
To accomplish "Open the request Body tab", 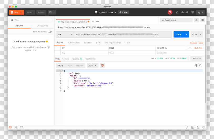I will click(x=98, y=43).
